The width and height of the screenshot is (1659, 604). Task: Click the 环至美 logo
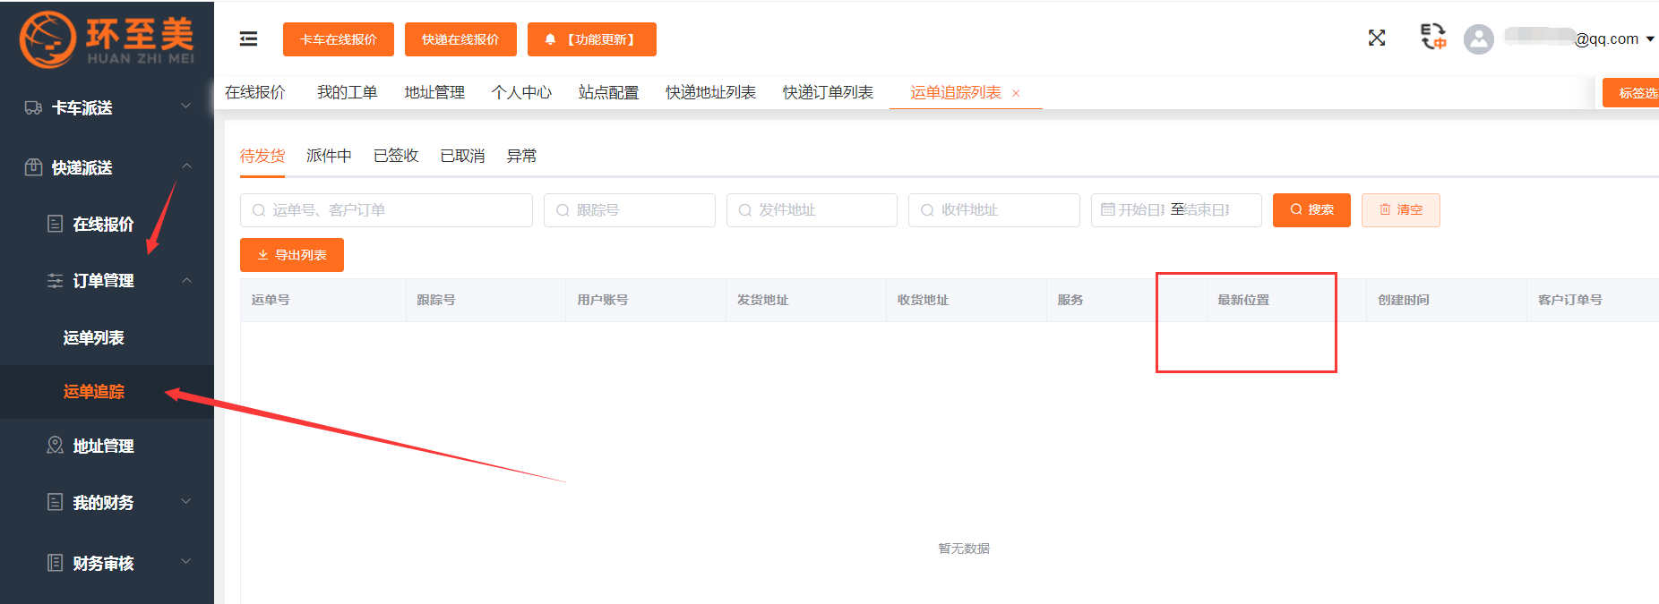(107, 39)
